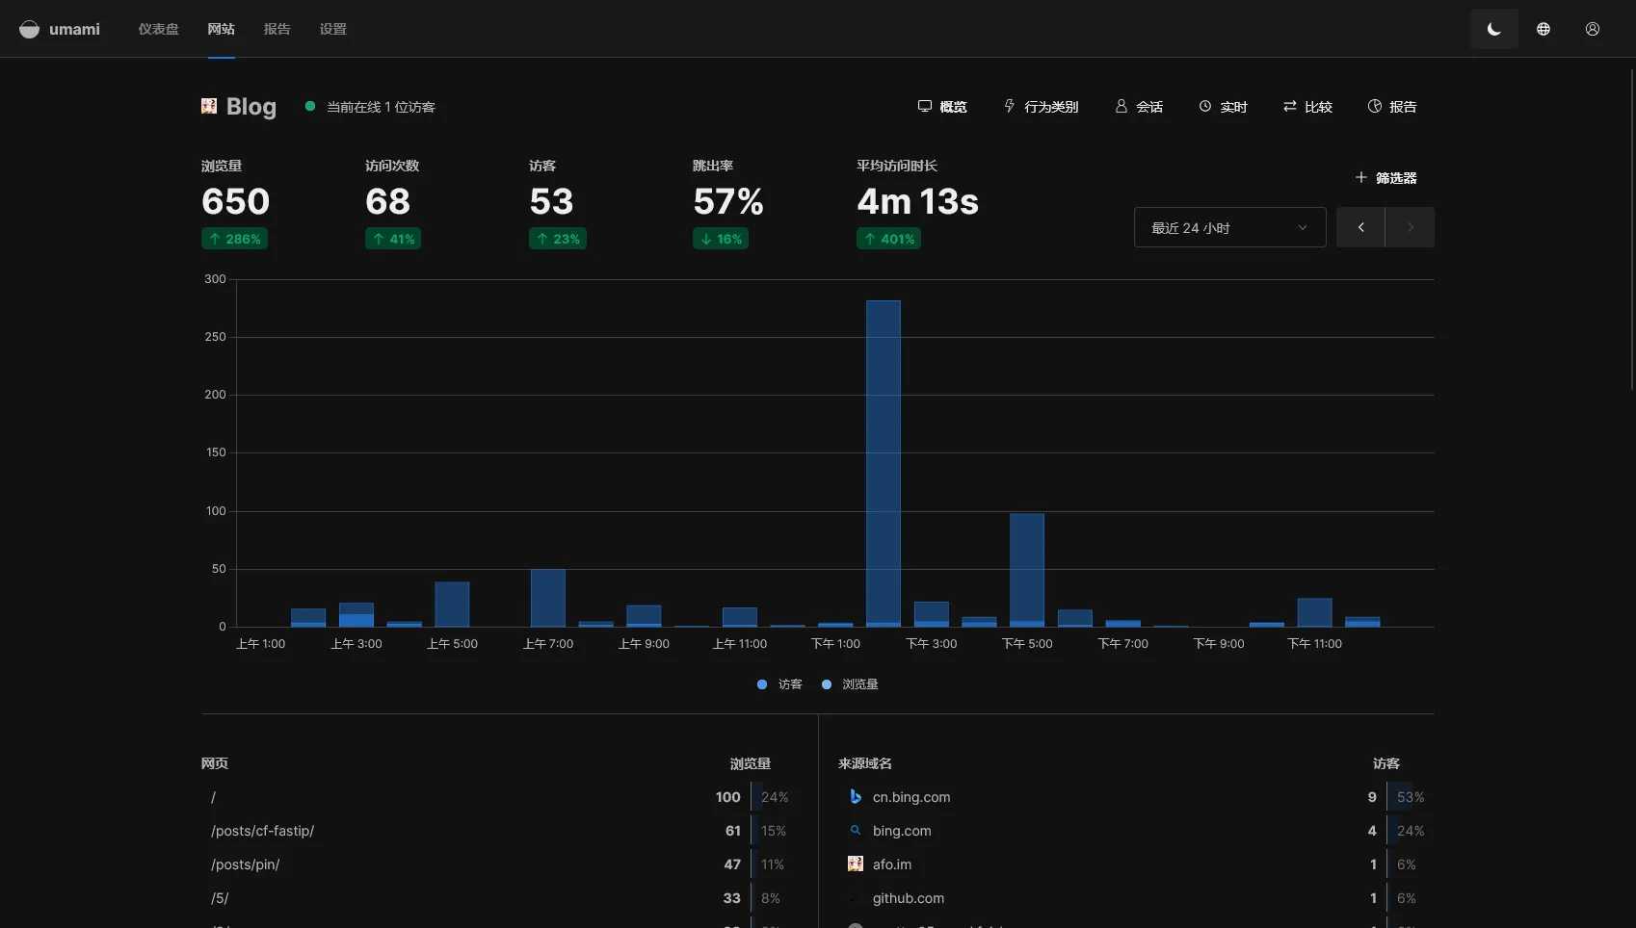Toggle the 访客 legend series
1636x928 pixels.
pyautogui.click(x=779, y=684)
